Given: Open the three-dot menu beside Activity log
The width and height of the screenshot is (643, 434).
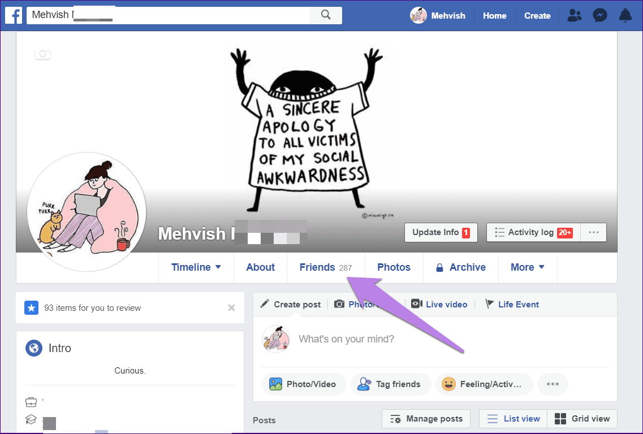Looking at the screenshot, I should [593, 232].
